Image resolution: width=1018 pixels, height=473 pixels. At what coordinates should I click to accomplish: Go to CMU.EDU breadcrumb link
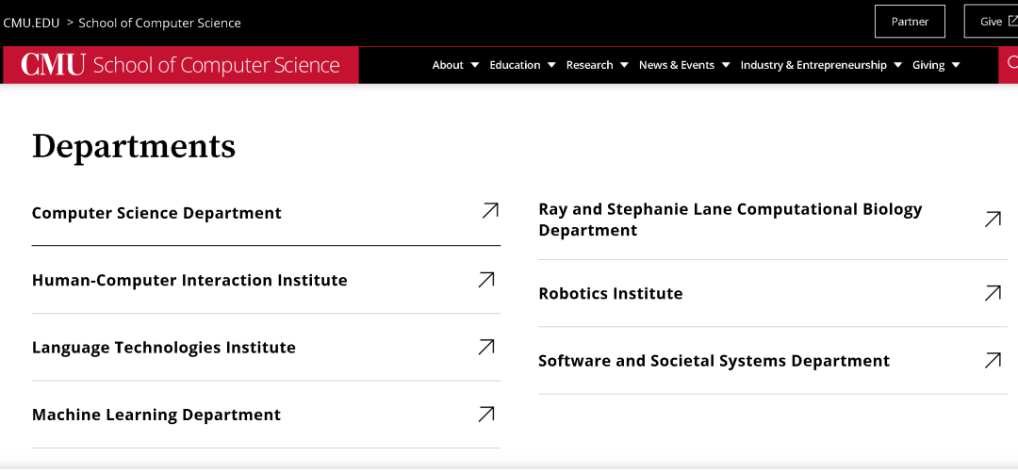point(31,23)
